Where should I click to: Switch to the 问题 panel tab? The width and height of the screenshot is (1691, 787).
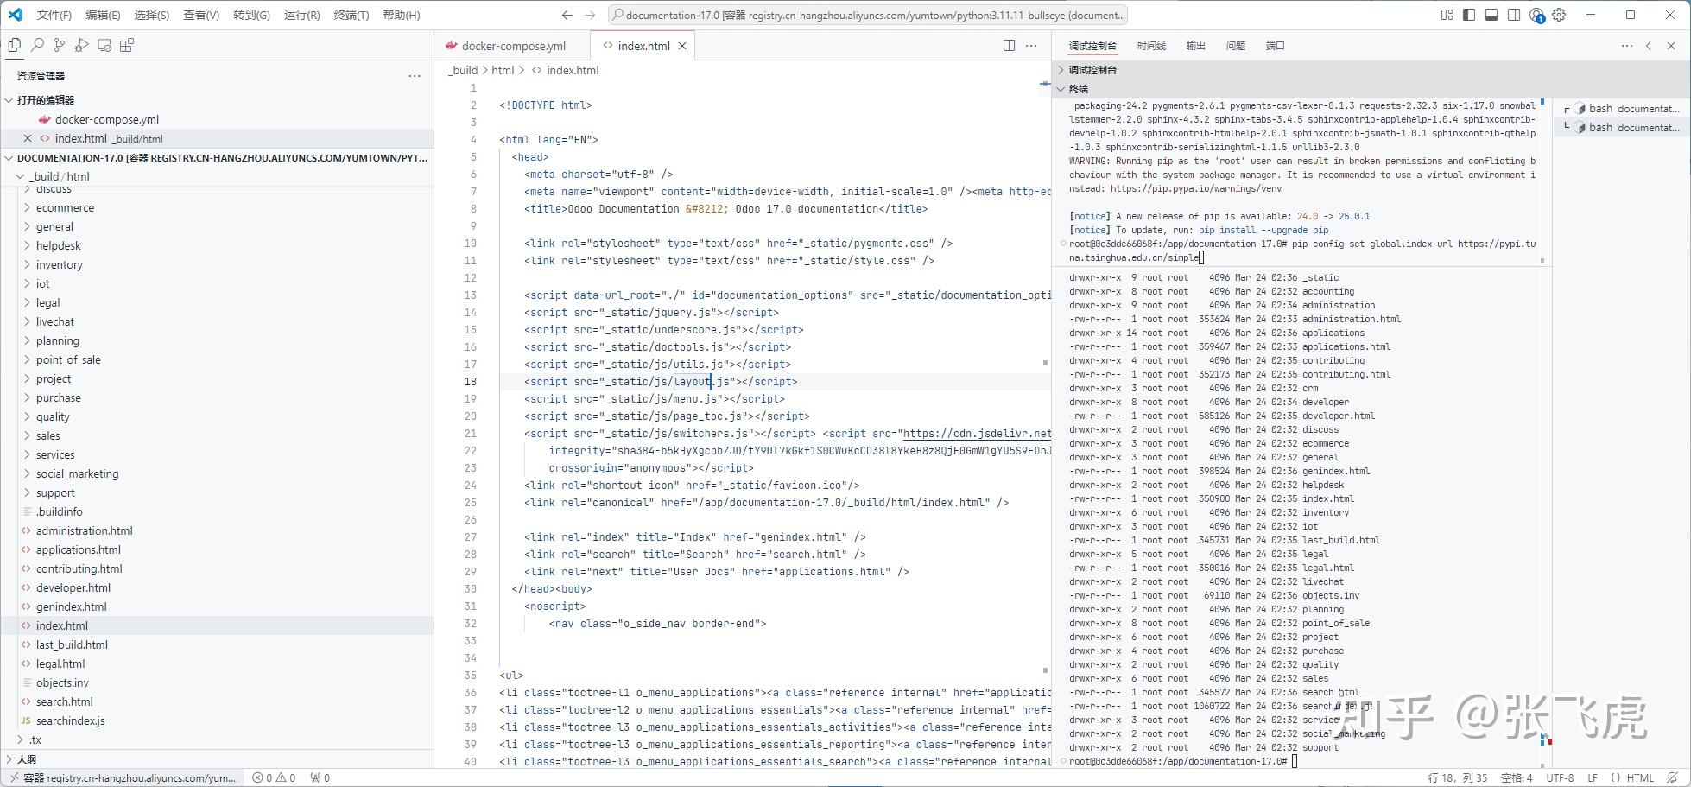(1236, 46)
